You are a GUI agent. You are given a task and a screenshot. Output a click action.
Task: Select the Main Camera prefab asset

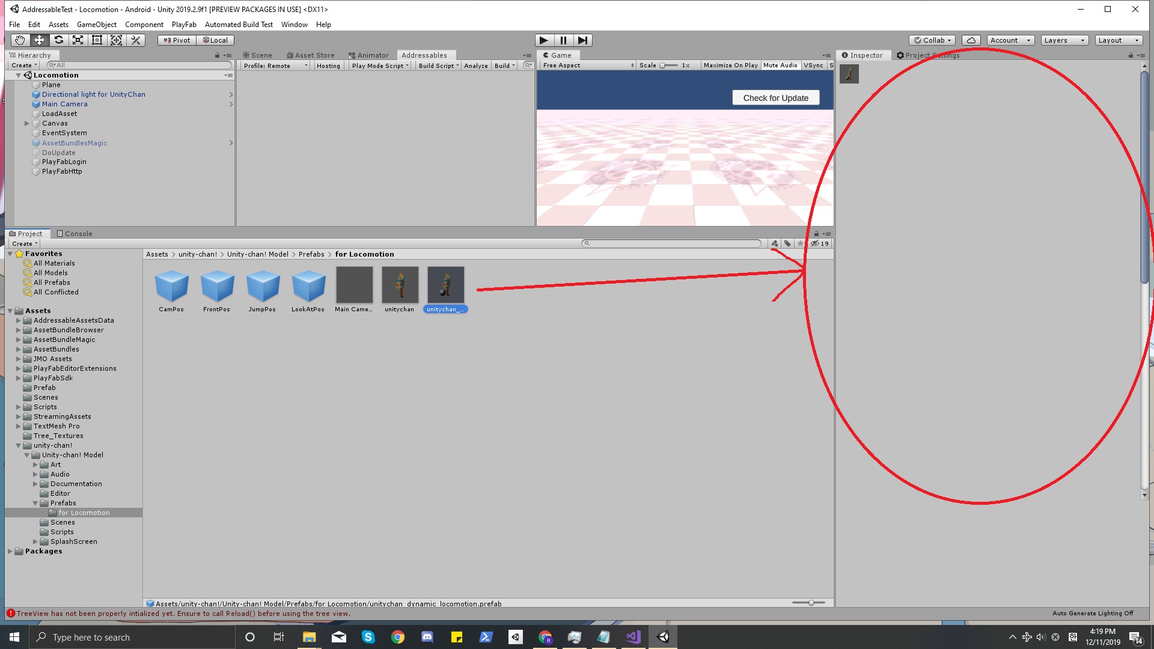(354, 291)
